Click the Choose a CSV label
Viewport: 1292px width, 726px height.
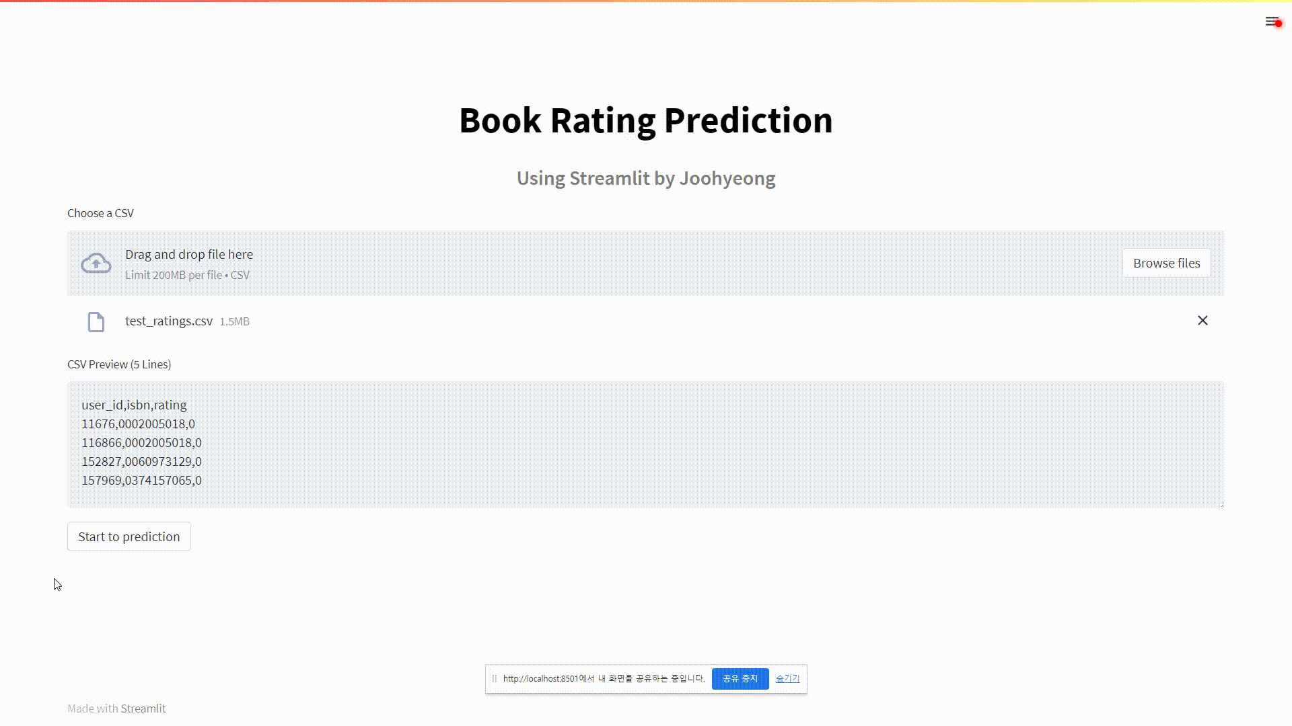coord(100,213)
